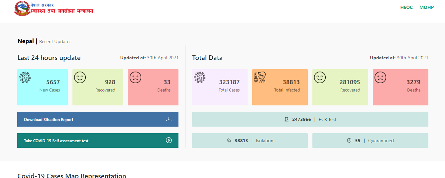Download Situation Report button

98,119
